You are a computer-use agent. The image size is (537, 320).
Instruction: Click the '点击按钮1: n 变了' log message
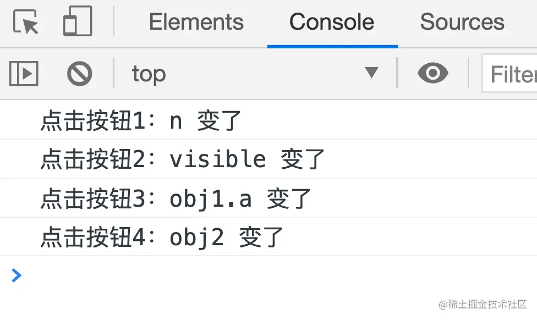pos(268,120)
